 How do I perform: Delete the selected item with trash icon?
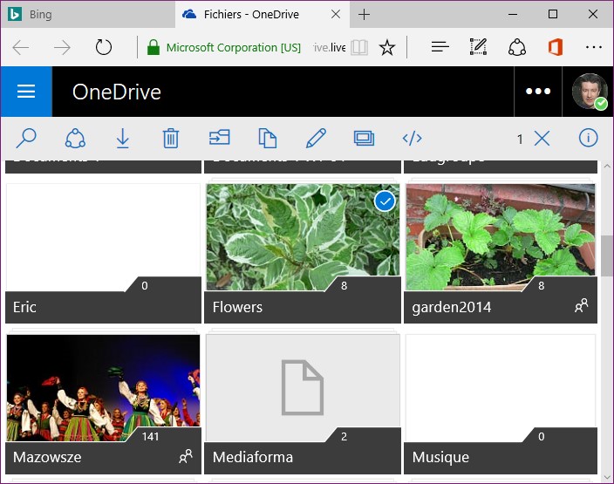(x=171, y=138)
